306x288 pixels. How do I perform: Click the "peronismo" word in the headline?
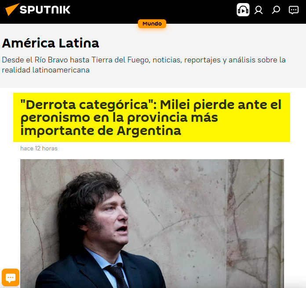55,118
